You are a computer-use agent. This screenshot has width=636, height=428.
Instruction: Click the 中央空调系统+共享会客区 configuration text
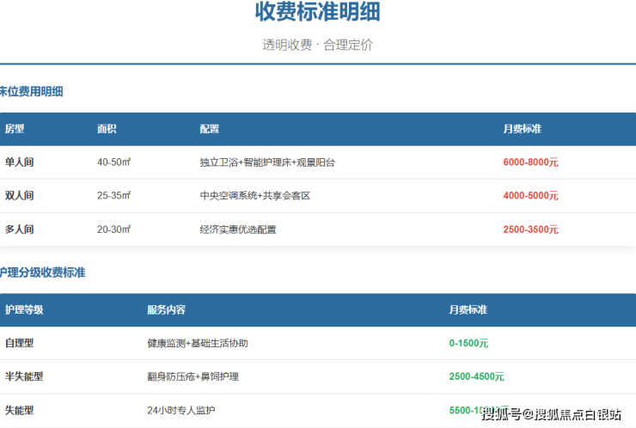tap(254, 195)
